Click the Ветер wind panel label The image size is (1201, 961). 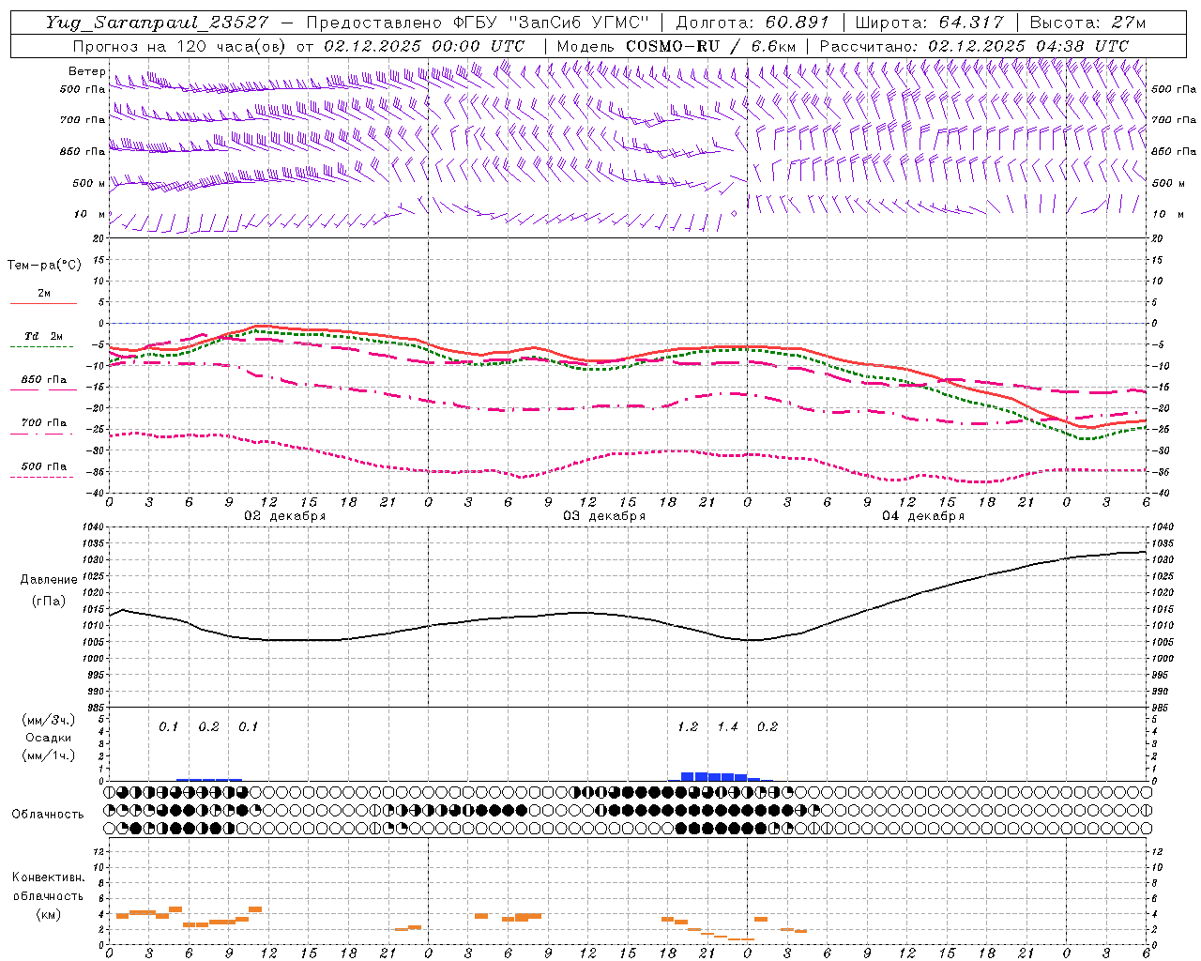[86, 71]
